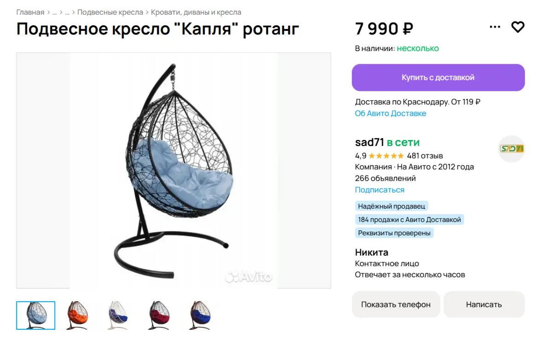
Task: Open Подвесные кресла breadcrumb category
Action: click(x=110, y=12)
